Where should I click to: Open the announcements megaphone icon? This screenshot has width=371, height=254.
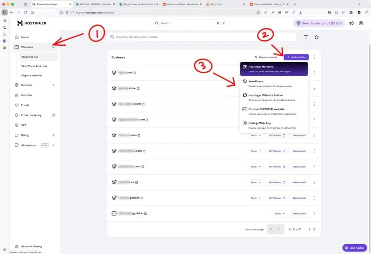(x=352, y=23)
